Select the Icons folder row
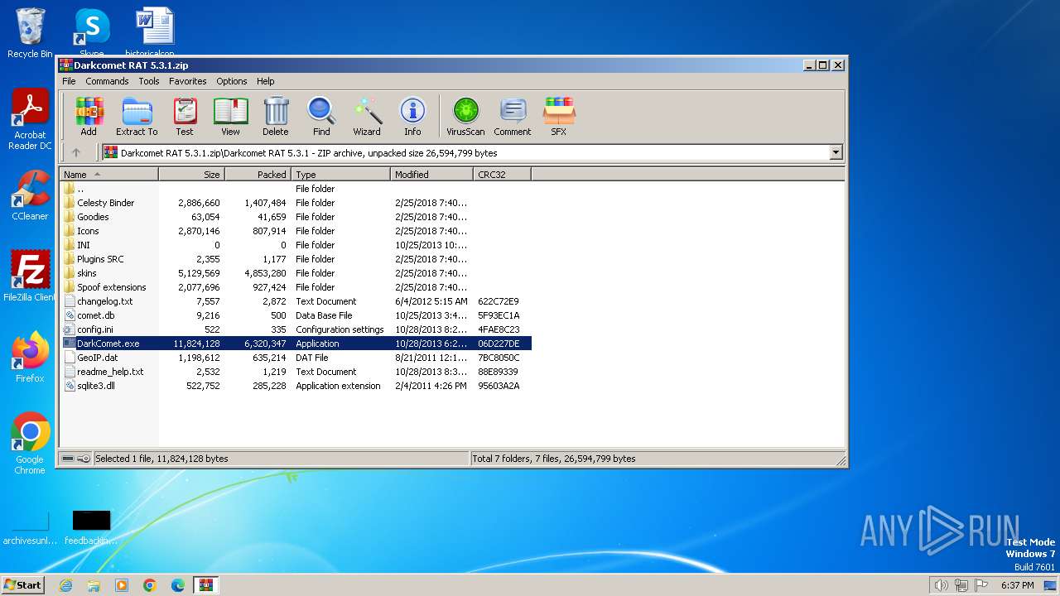This screenshot has height=596, width=1060. tap(296, 231)
